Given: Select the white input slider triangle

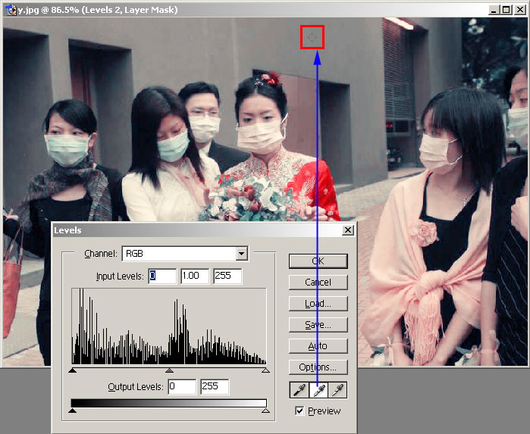Looking at the screenshot, I should click(265, 370).
